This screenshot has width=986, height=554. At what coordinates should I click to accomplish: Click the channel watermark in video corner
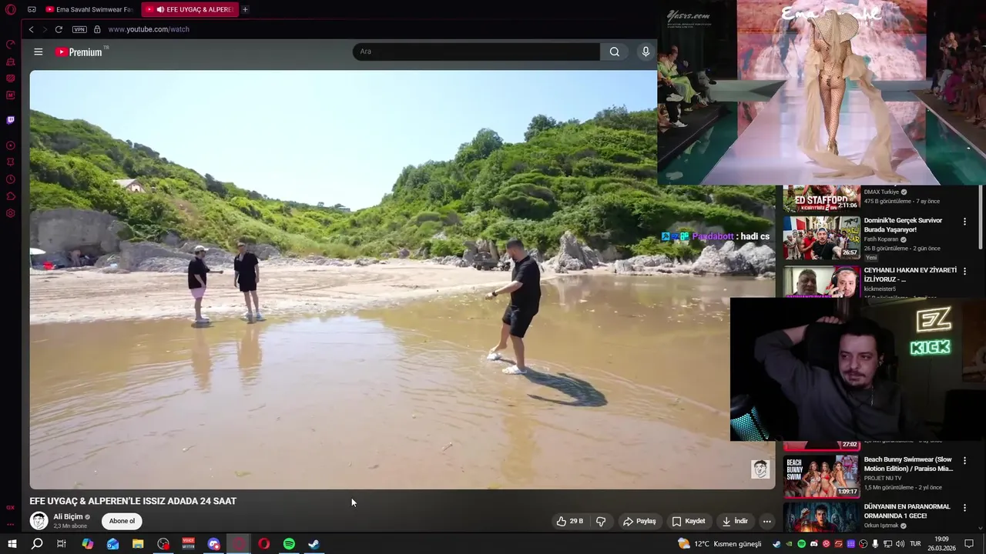pyautogui.click(x=760, y=469)
